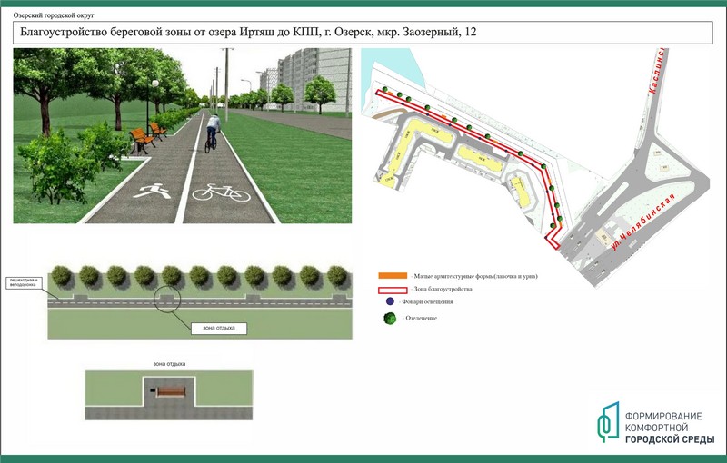Click the teal city environment logo icon
Viewport: 727px width, 463px height.
(606, 421)
